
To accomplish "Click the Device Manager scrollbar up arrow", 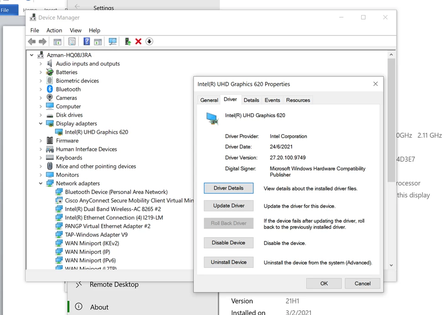I will point(391,55).
